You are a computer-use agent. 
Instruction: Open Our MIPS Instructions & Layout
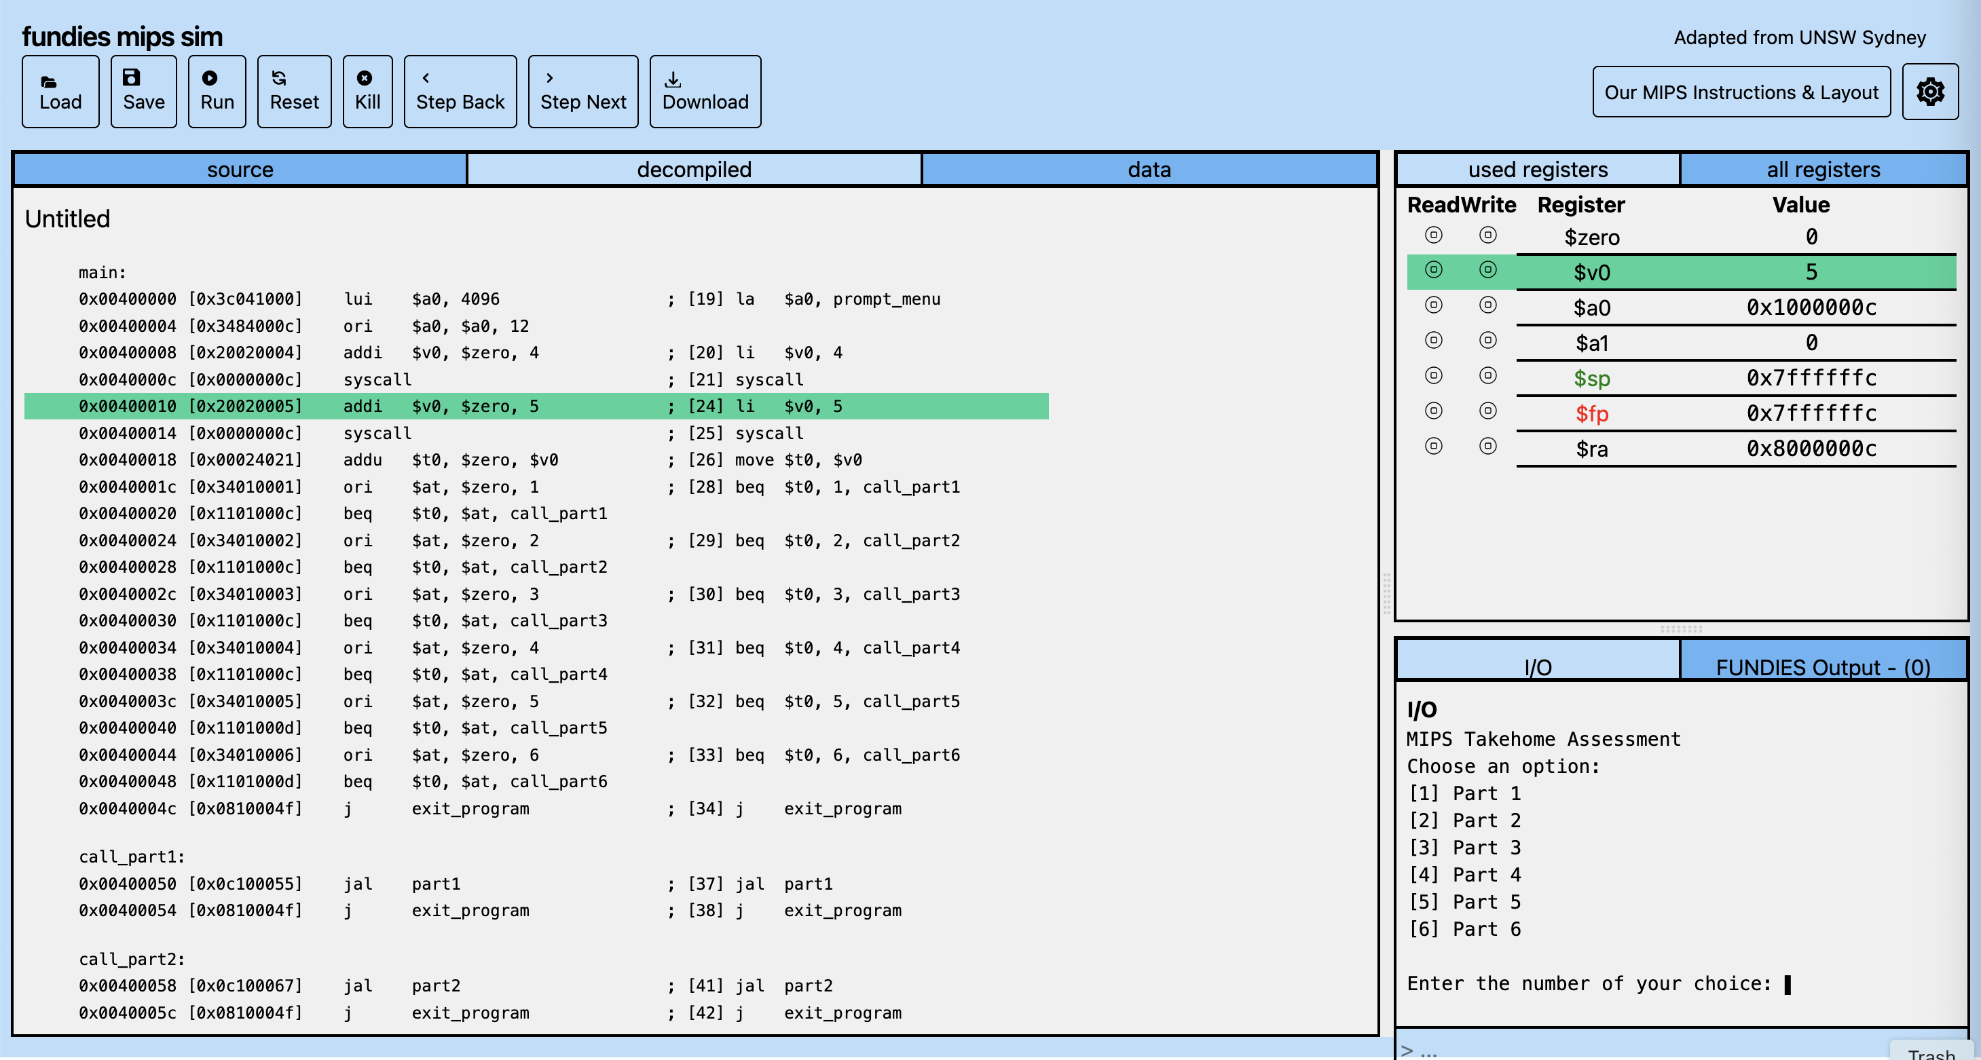1741,92
